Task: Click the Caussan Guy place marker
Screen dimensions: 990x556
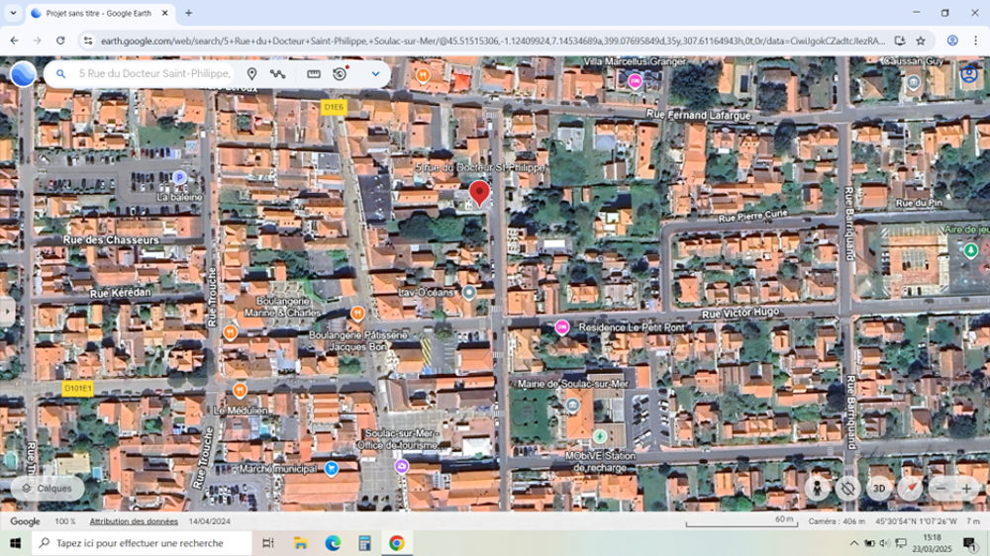Action: tap(913, 82)
